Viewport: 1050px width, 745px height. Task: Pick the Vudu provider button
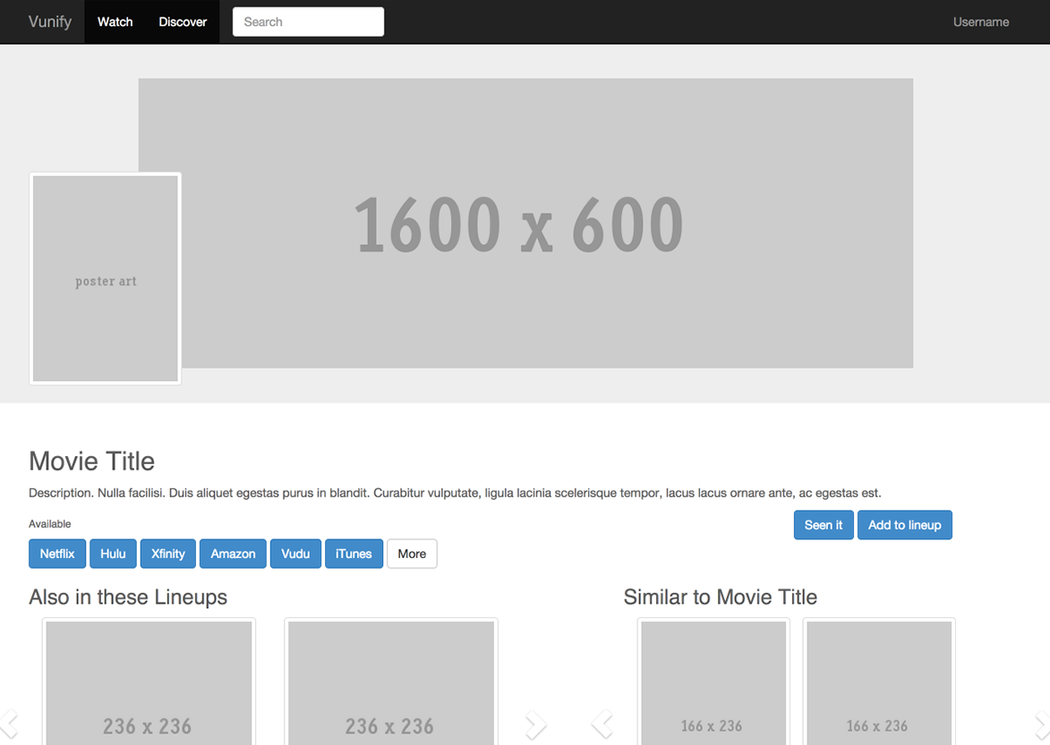point(295,554)
